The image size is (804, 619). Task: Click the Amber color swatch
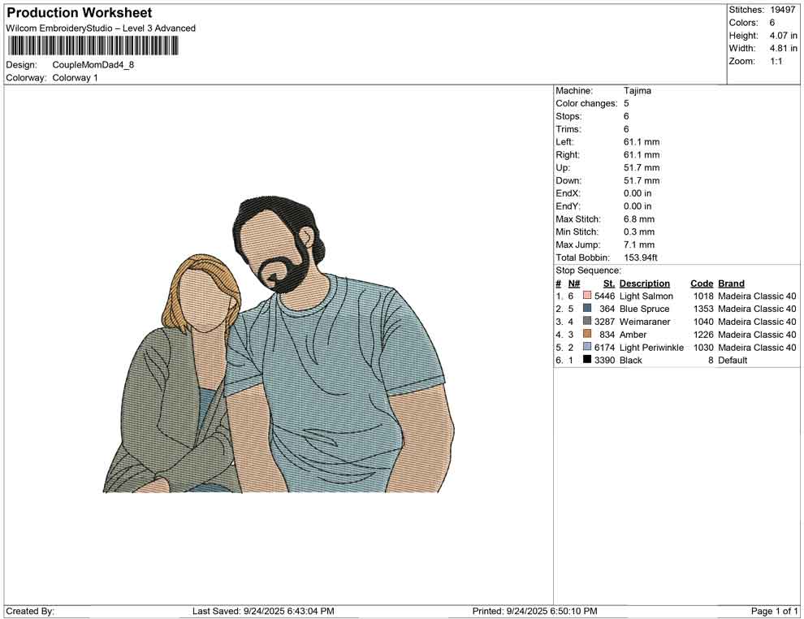click(x=587, y=334)
